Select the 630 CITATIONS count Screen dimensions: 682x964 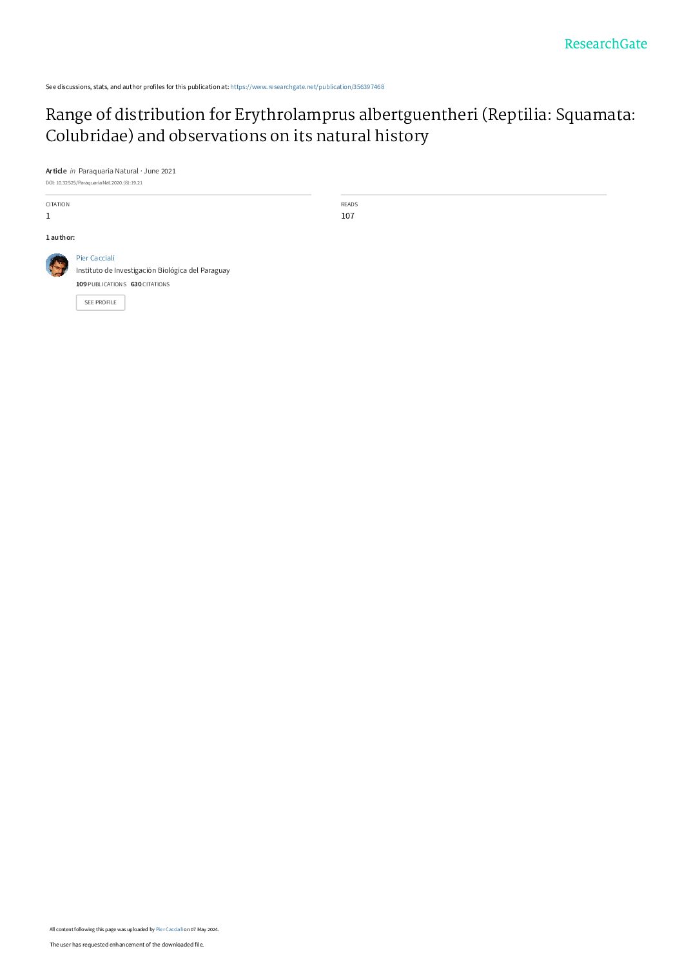click(150, 284)
